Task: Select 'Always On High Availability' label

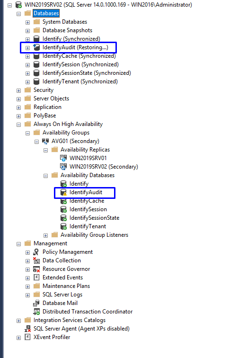Action: point(68,124)
